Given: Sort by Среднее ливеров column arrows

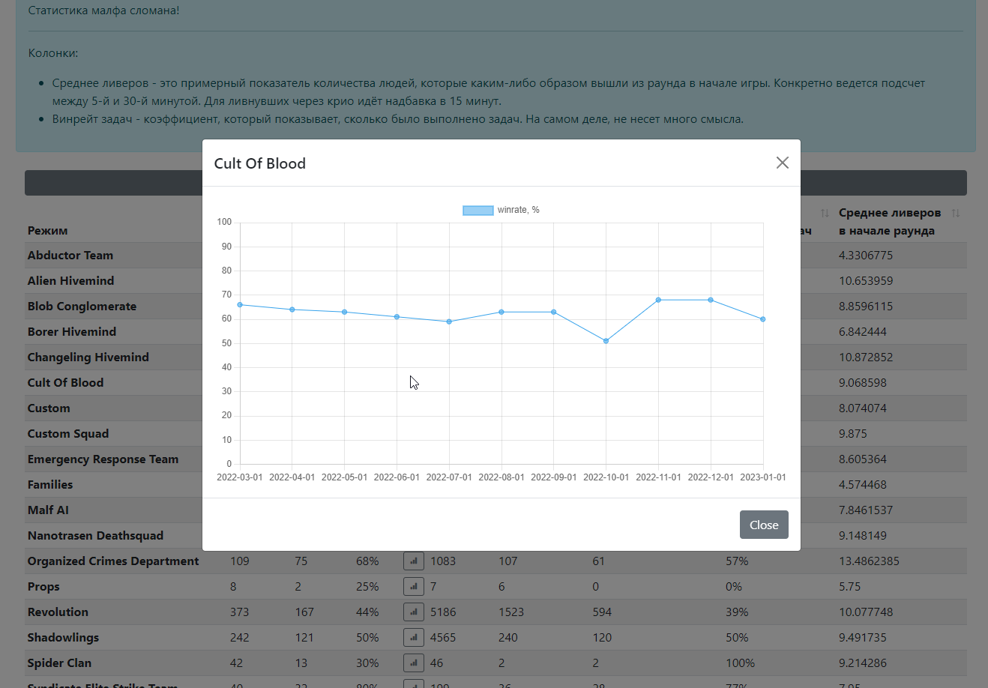Looking at the screenshot, I should (955, 214).
